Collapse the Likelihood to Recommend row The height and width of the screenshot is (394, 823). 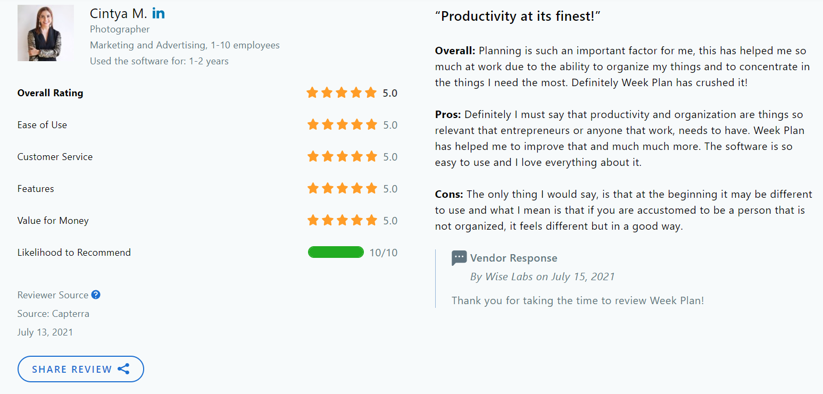click(74, 252)
